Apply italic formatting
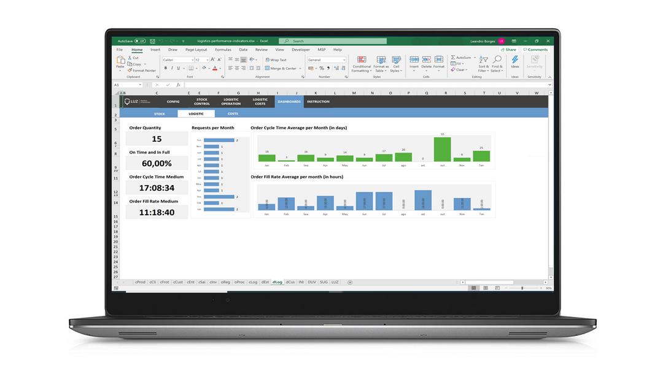This screenshot has height=374, width=663. [x=171, y=67]
